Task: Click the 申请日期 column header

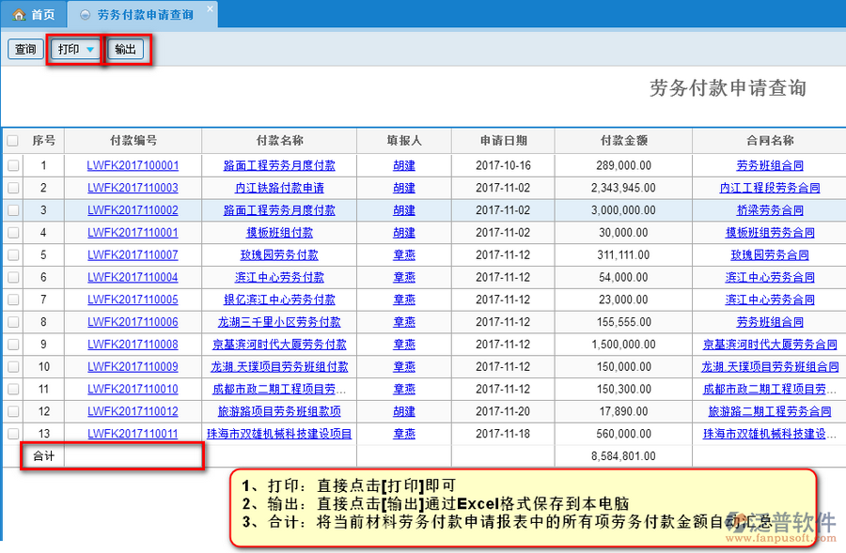Action: [x=503, y=141]
